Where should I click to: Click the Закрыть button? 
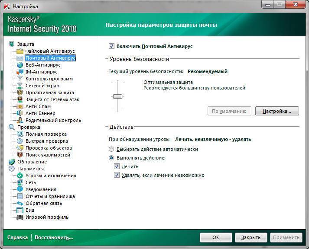(x=251, y=237)
